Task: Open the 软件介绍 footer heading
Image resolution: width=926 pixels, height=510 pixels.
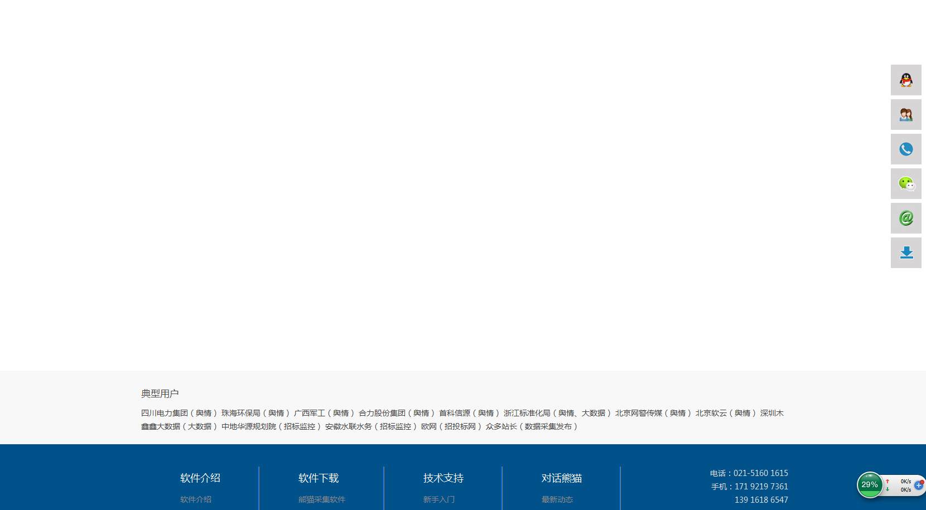Action: [200, 478]
